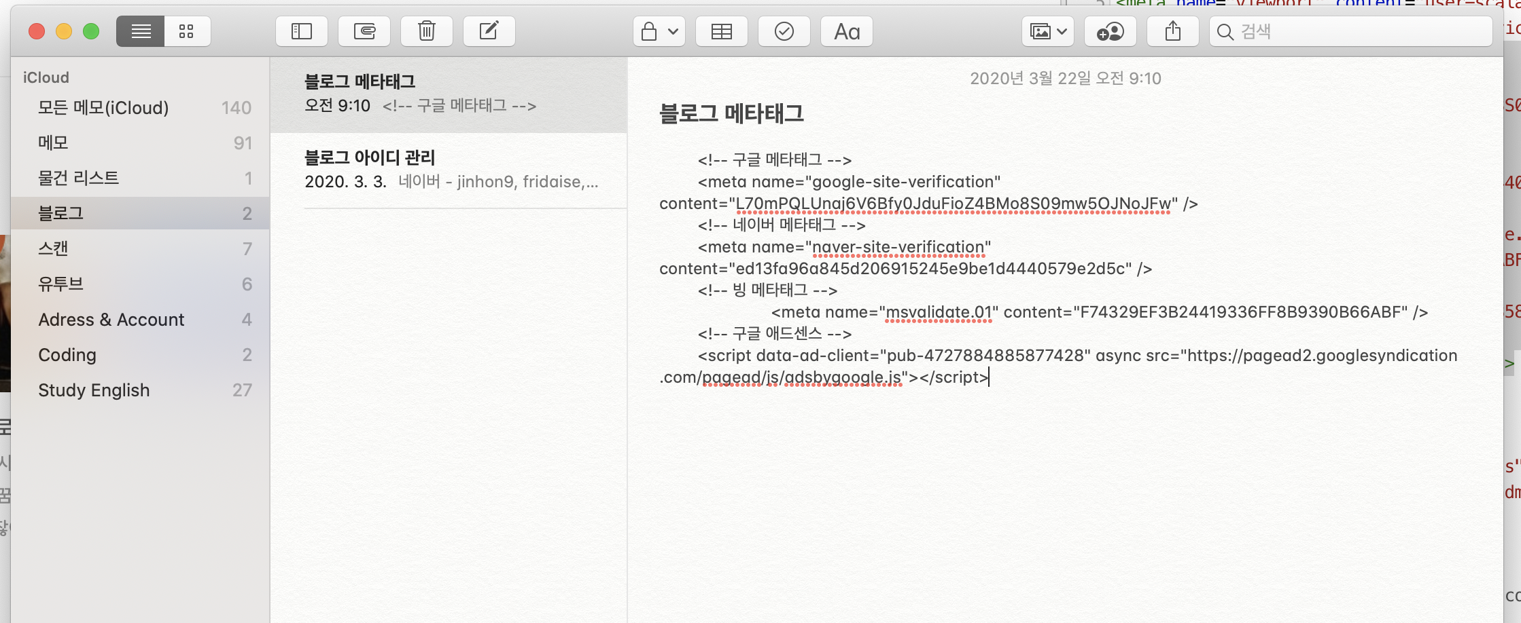The image size is (1521, 623).
Task: Open the media insert dropdown
Action: coord(1048,31)
